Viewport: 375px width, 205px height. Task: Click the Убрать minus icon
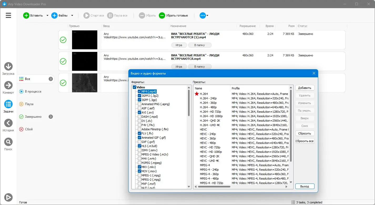(x=142, y=15)
